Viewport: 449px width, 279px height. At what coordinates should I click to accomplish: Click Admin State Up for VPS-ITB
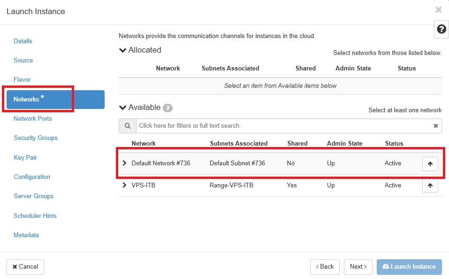pyautogui.click(x=331, y=185)
